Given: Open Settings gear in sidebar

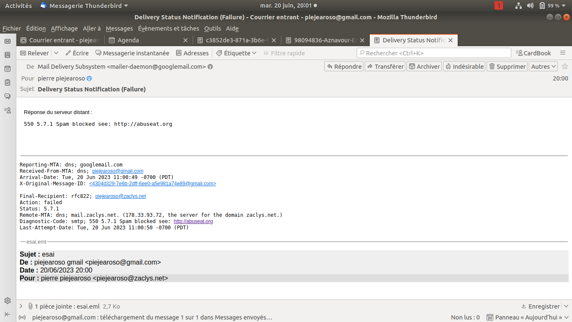Looking at the screenshot, I should pos(8,301).
